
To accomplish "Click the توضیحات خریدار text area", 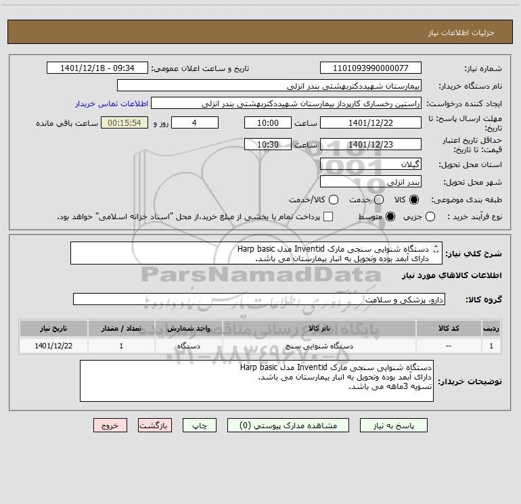I will click(x=256, y=381).
